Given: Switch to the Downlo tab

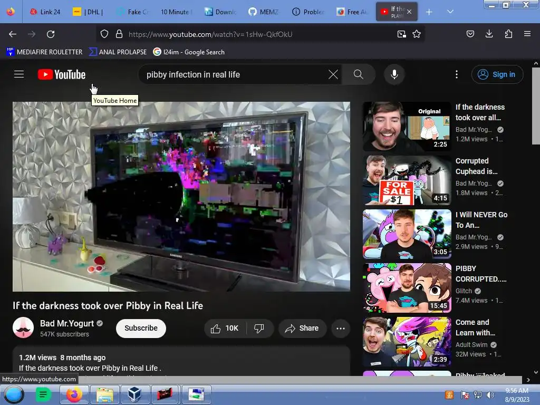Looking at the screenshot, I should (x=220, y=12).
